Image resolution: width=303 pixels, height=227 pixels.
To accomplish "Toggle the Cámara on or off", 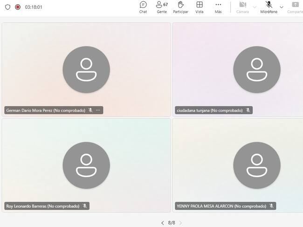I will click(x=242, y=7).
